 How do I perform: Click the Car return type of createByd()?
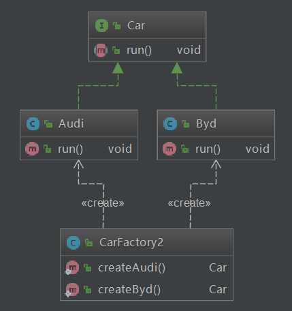coord(218,290)
